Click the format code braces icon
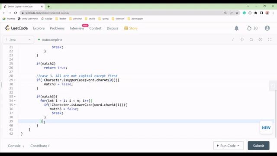This screenshot has height=156, width=277. point(242,39)
